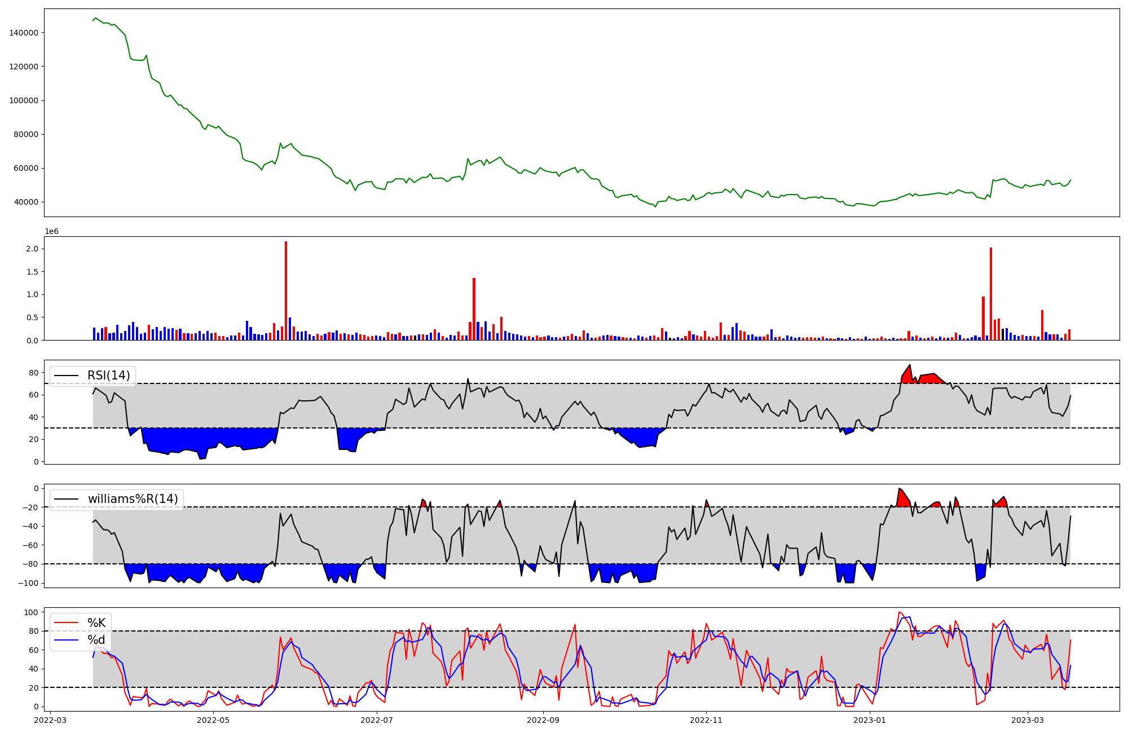Click the 2.0 tick on volume axis
Screen dimensions: 1128x733
(x=32, y=249)
